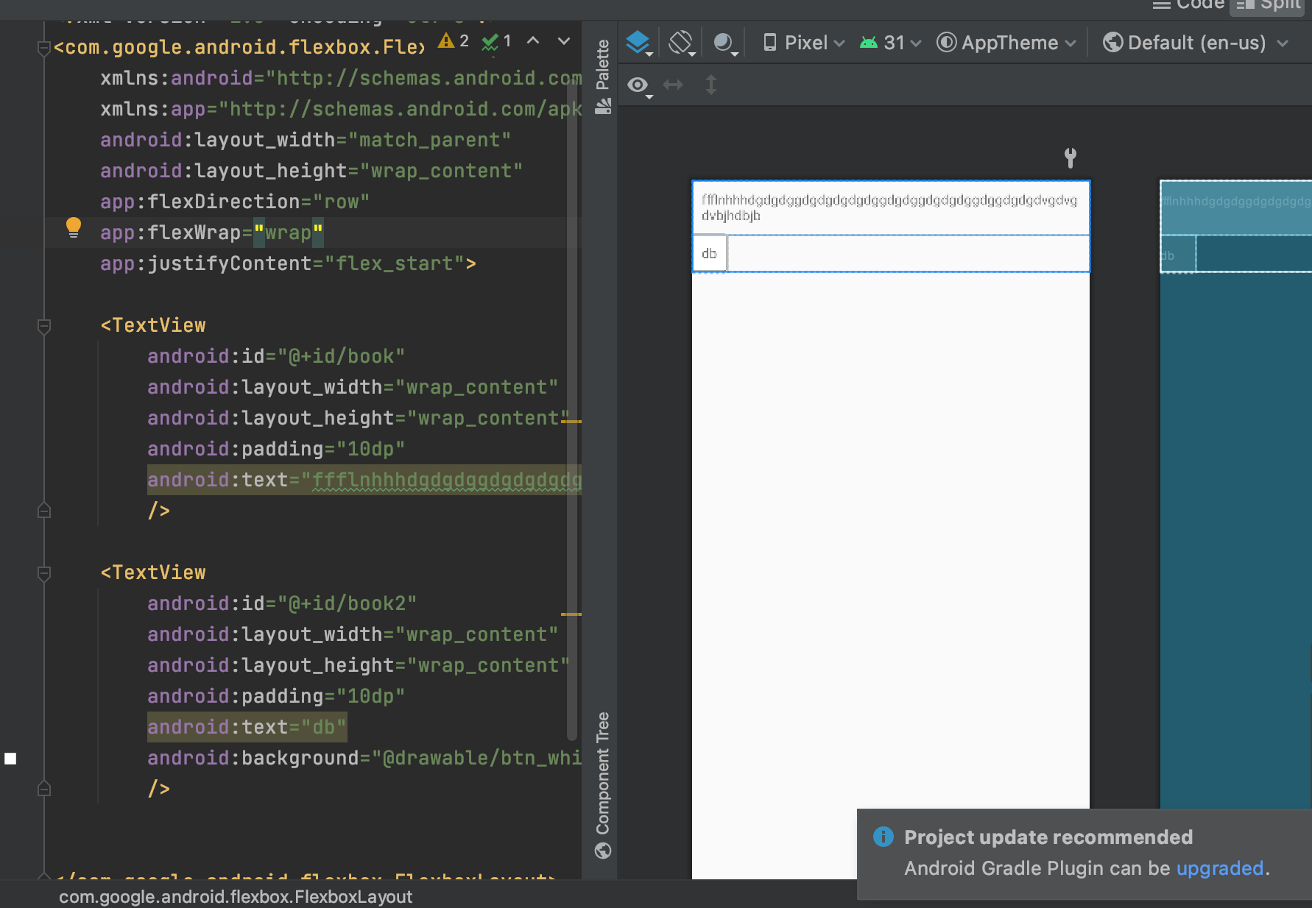Open the Palette side tab
This screenshot has height=908, width=1312.
pyautogui.click(x=602, y=65)
